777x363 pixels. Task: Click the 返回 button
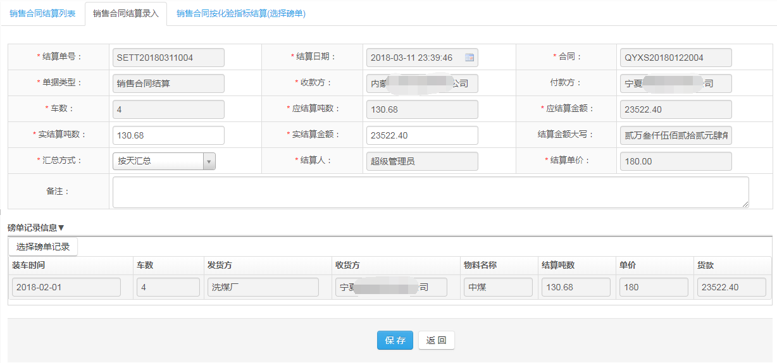(436, 340)
